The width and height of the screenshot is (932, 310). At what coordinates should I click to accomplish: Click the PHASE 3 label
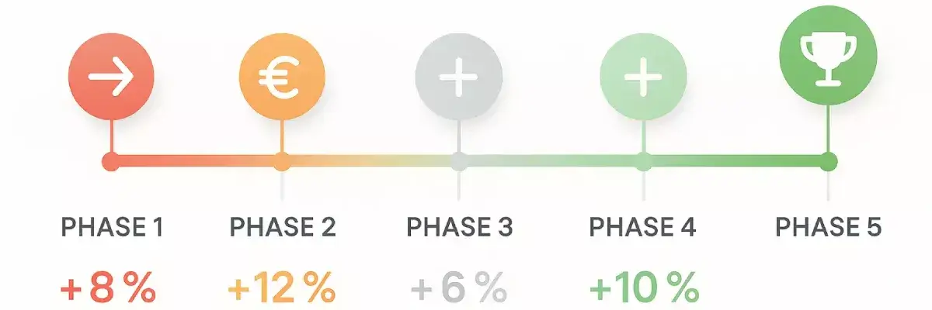click(460, 228)
